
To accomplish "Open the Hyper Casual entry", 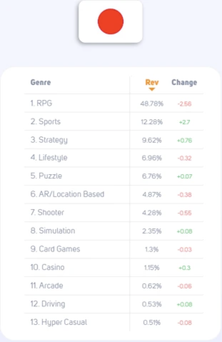I will (114, 322).
